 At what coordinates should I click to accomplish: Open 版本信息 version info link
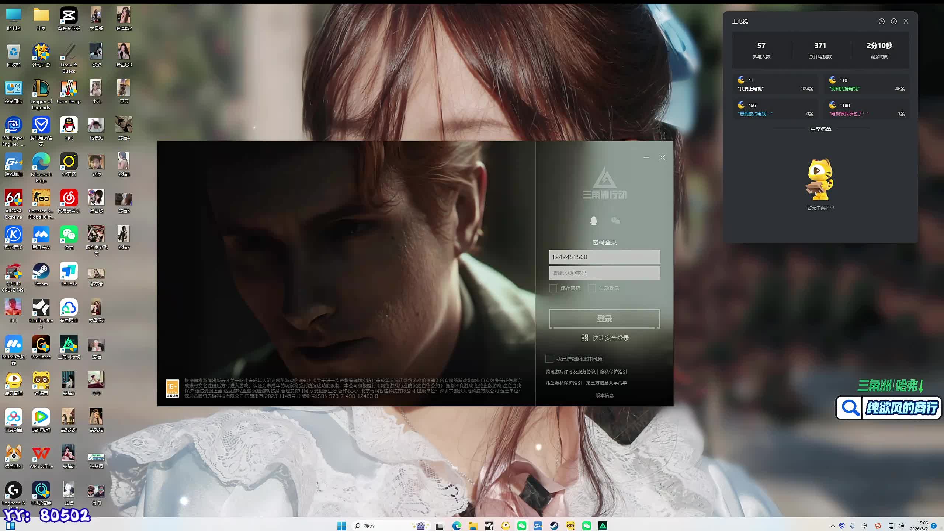[x=604, y=395]
